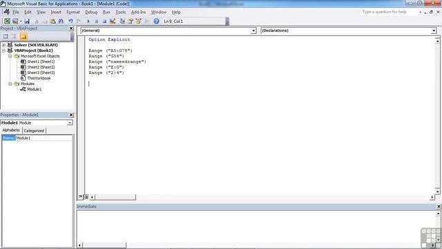The image size is (442, 249).
Task: Open the File menu
Action: click(16, 12)
